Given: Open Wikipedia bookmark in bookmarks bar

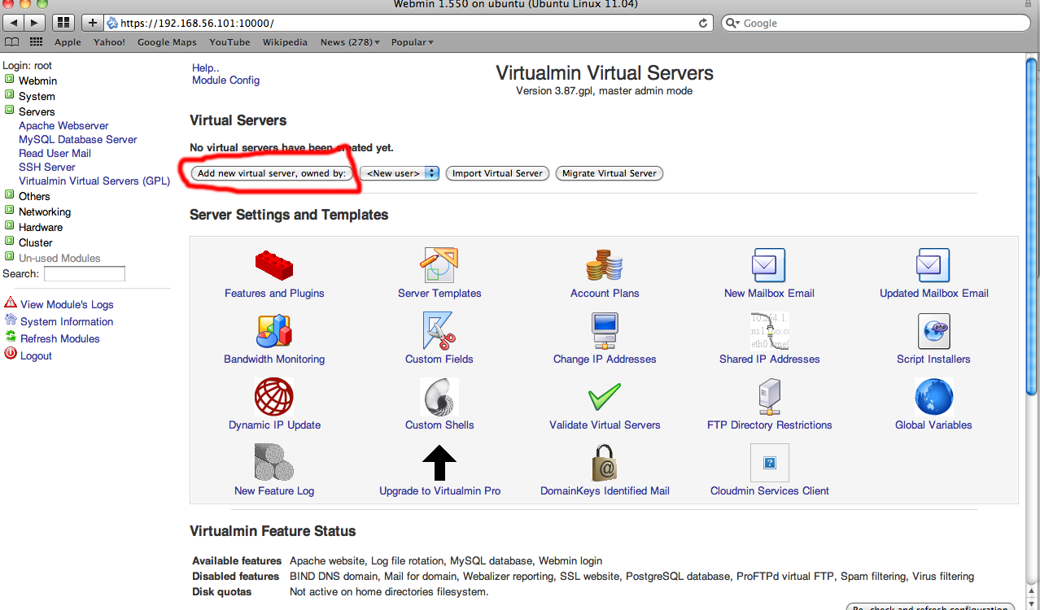Looking at the screenshot, I should pos(285,42).
